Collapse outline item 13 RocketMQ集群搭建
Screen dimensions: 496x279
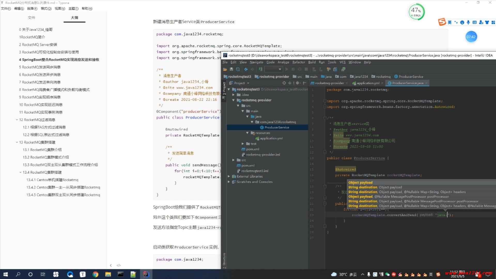(17, 142)
